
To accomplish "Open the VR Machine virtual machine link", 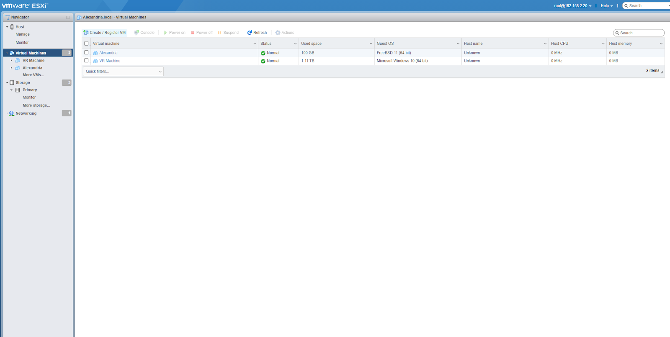I will (x=110, y=61).
